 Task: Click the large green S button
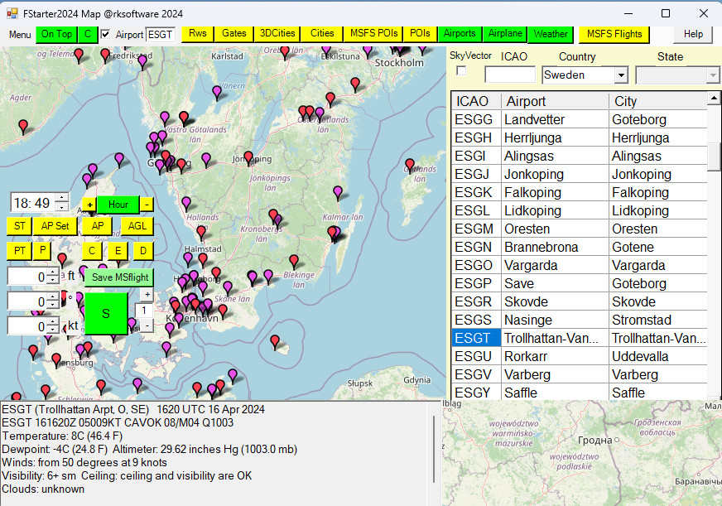click(x=105, y=313)
